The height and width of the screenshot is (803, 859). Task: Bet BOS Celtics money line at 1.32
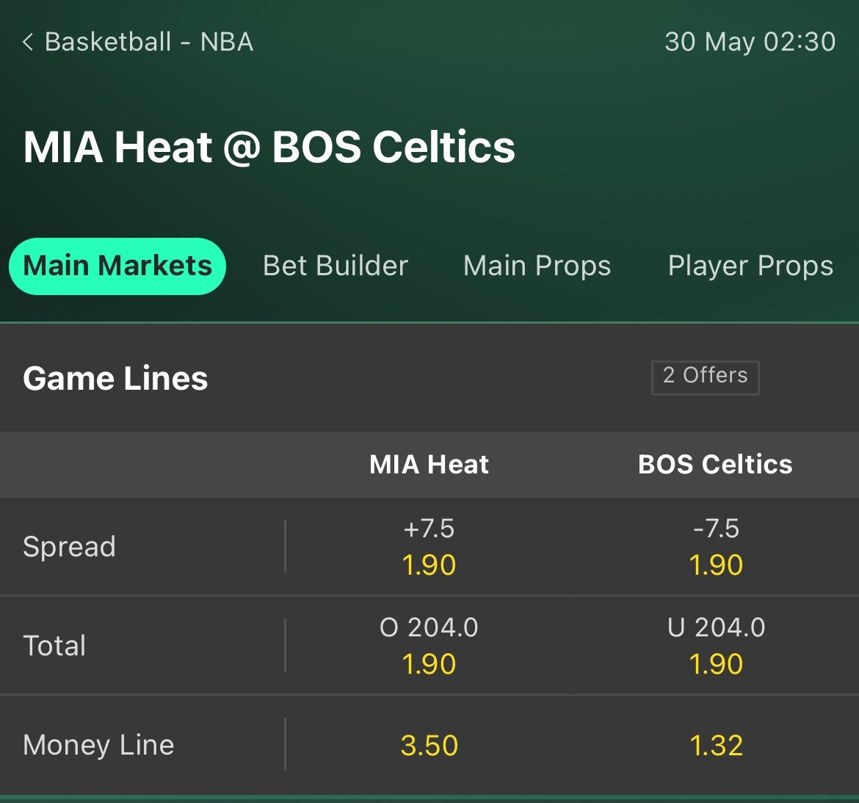[716, 745]
